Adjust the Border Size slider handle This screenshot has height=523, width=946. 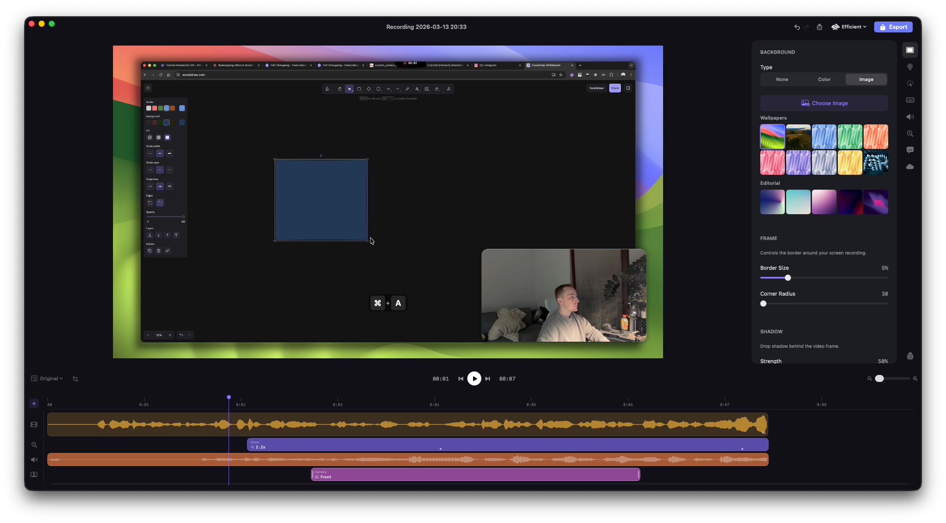[787, 278]
